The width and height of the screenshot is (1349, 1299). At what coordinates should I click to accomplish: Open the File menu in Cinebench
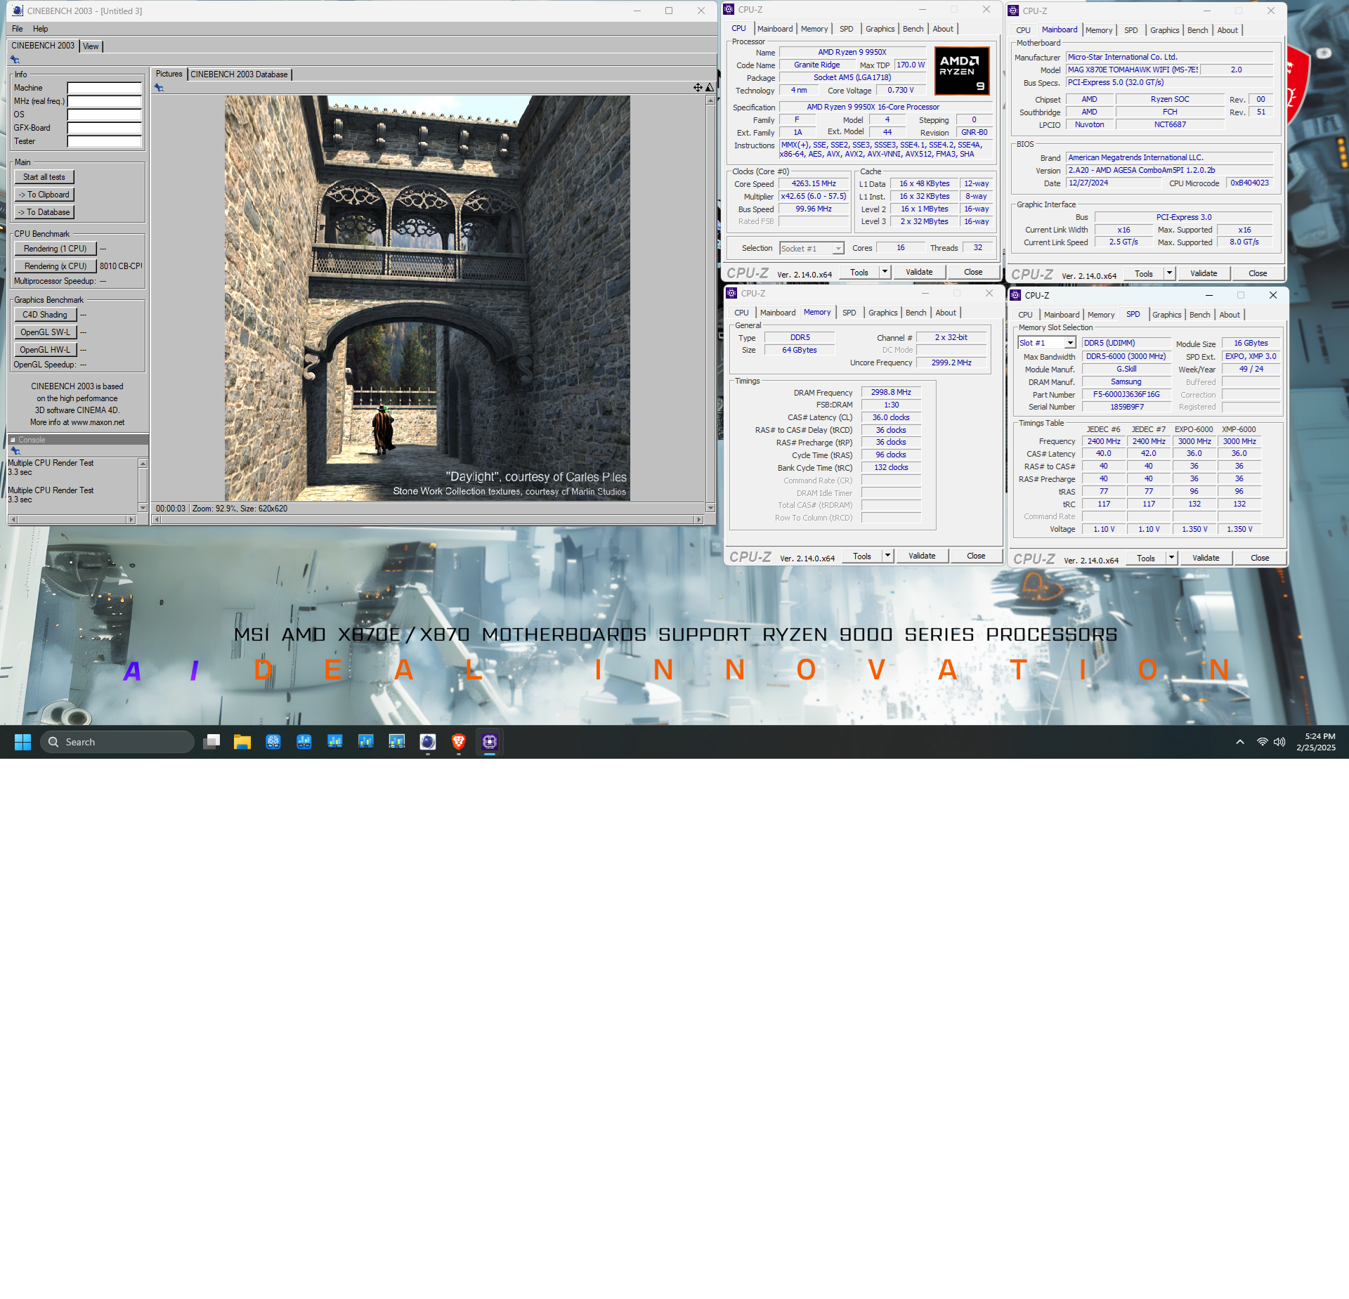point(18,29)
